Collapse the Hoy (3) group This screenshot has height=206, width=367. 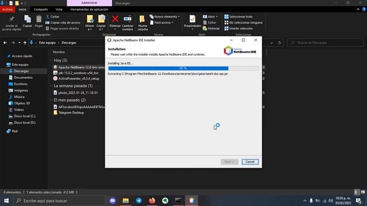pyautogui.click(x=51, y=60)
